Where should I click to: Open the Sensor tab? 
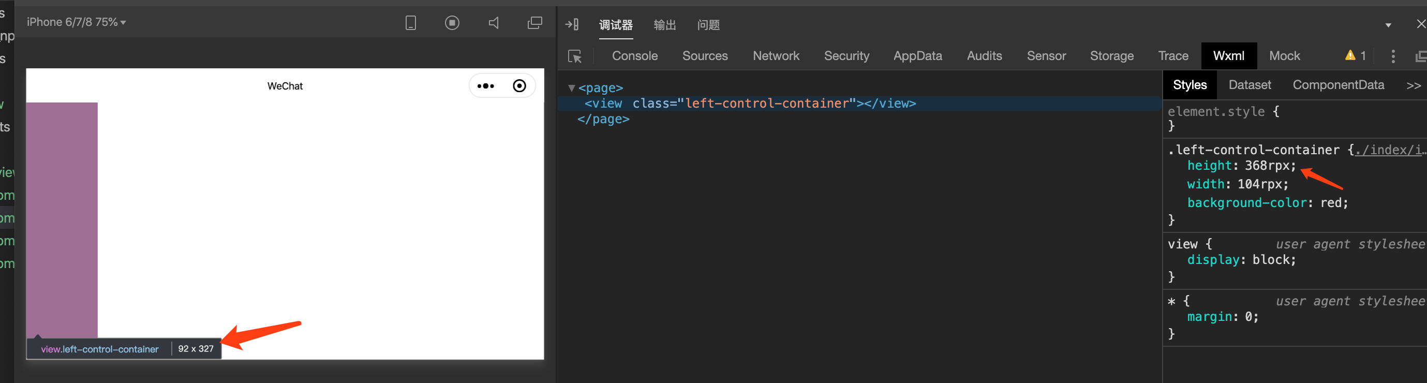[1046, 56]
